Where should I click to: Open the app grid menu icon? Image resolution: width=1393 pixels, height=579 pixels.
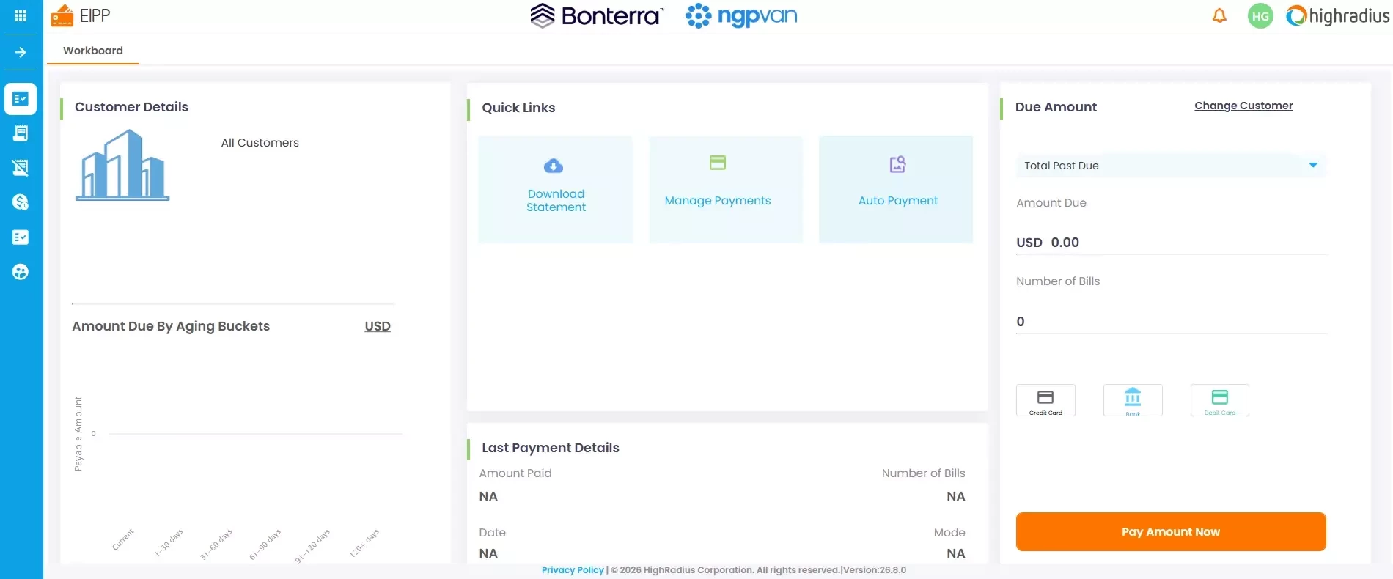[x=21, y=15]
